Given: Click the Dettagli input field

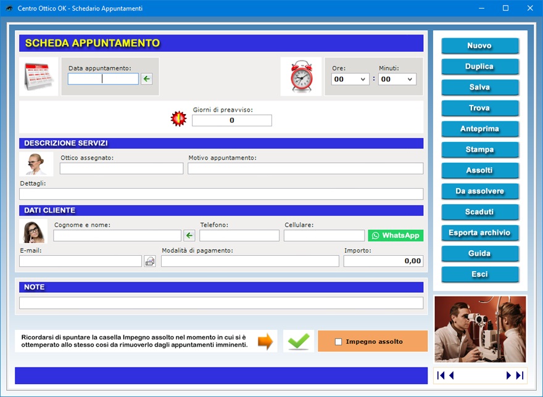Looking at the screenshot, I should click(x=222, y=194).
